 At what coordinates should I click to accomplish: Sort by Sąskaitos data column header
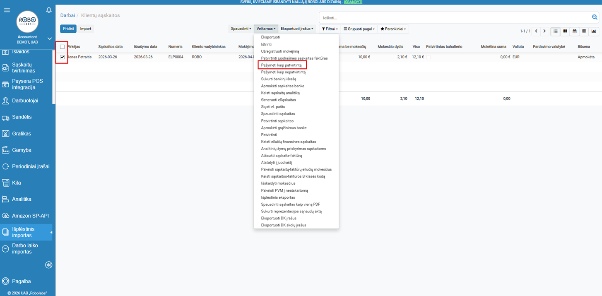(x=110, y=47)
